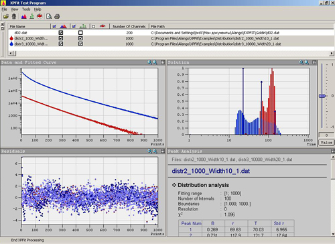Viewport: 335px width, 244px height.
Task: Click the printer toolbar icon
Action: (57, 16)
